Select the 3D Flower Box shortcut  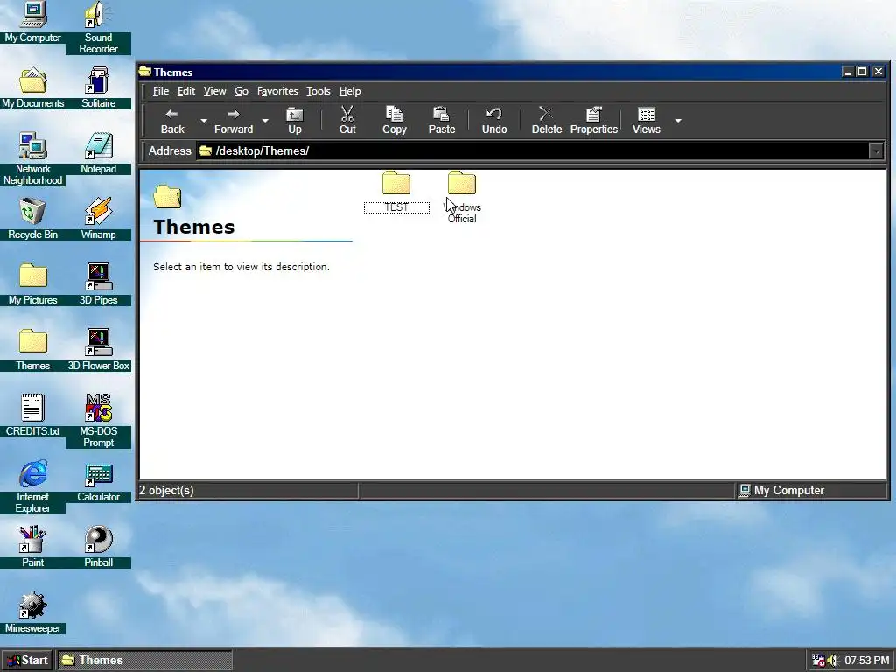pyautogui.click(x=98, y=350)
